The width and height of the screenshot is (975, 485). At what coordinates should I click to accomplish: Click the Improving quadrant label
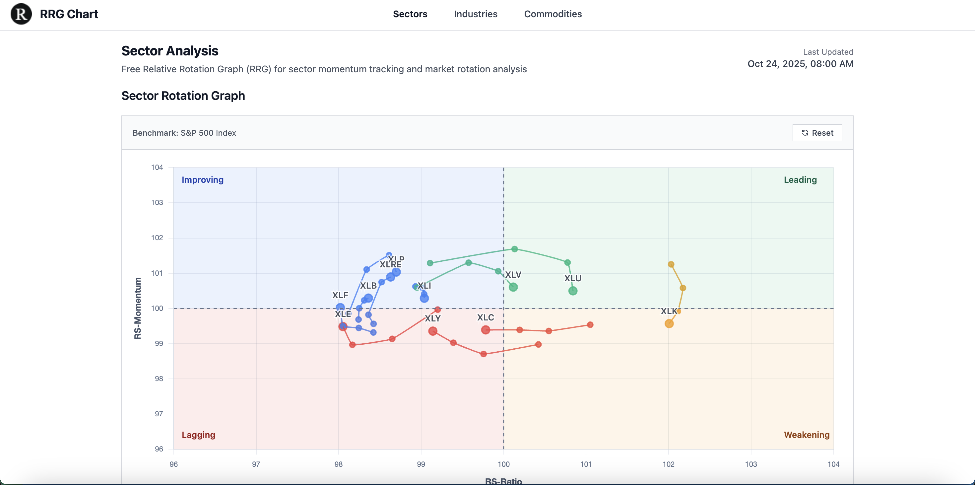[203, 180]
